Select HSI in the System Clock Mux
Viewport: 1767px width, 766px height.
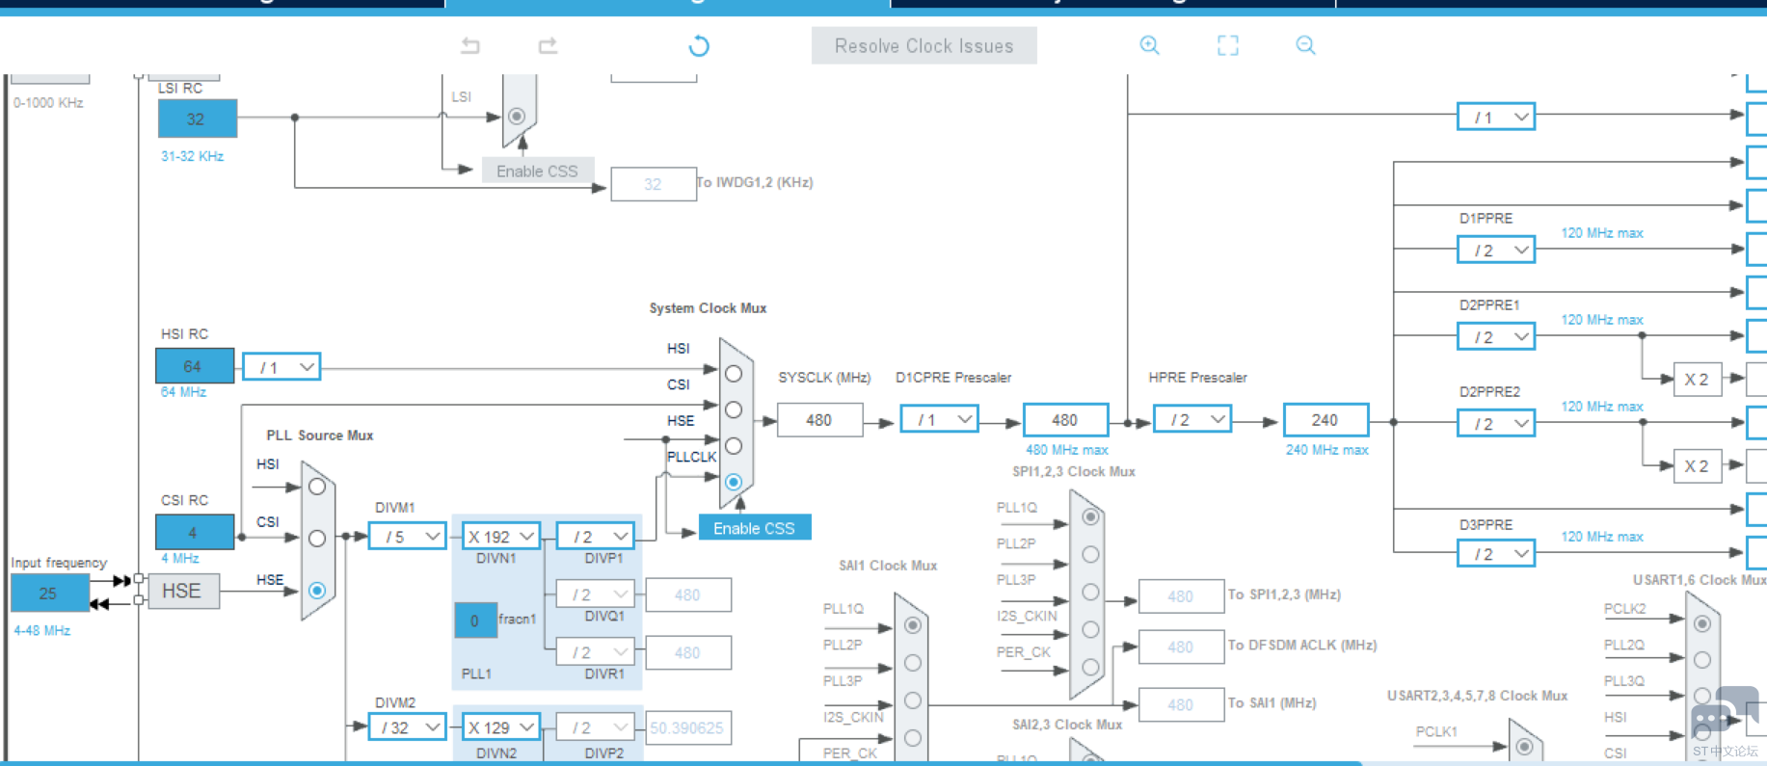734,374
